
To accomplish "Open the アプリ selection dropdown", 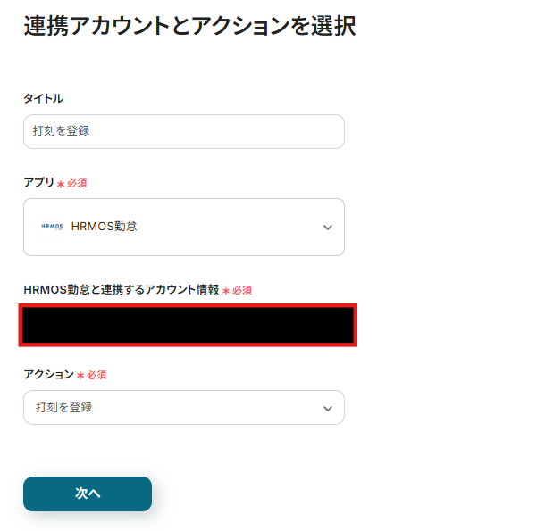I will click(183, 227).
